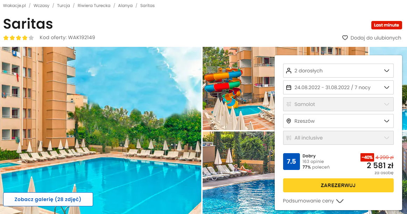Go to Alanya breadcrumb

(x=125, y=6)
